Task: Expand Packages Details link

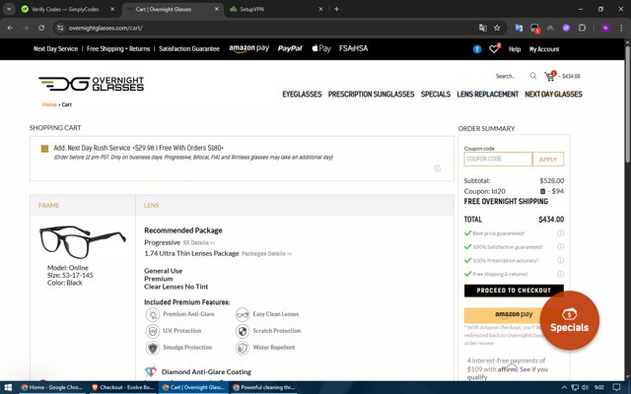Action: click(x=266, y=254)
